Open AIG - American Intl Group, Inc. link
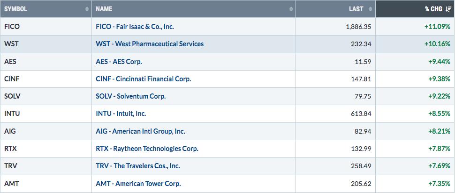This screenshot has width=455, height=193. [x=140, y=131]
